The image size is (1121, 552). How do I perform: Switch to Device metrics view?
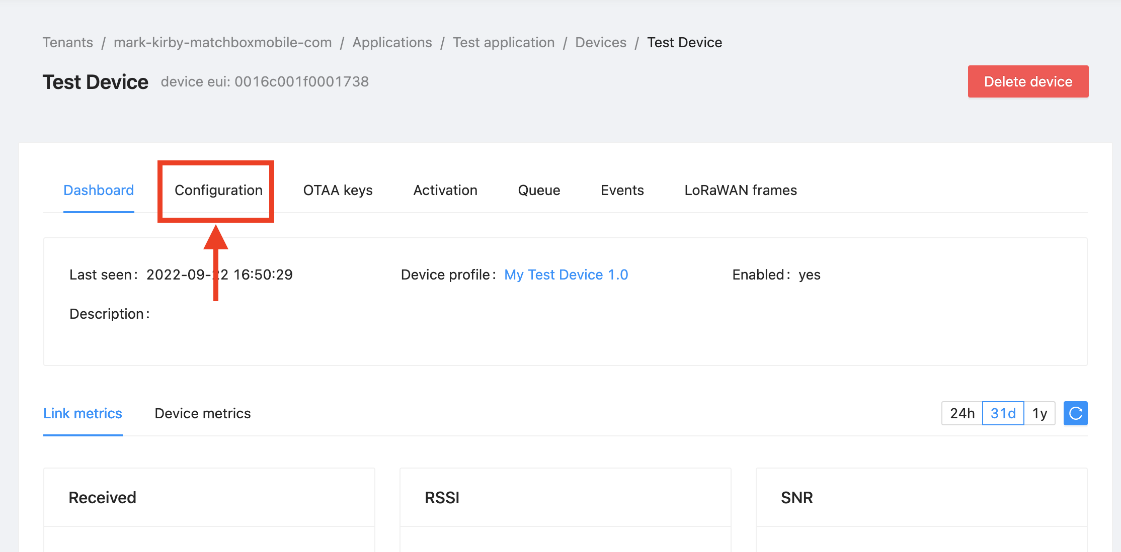tap(202, 413)
